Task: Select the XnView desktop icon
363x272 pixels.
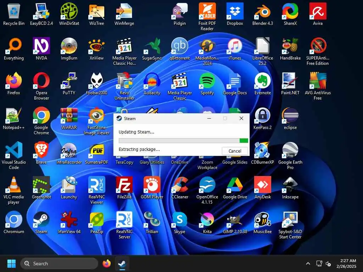Action: pyautogui.click(x=96, y=49)
